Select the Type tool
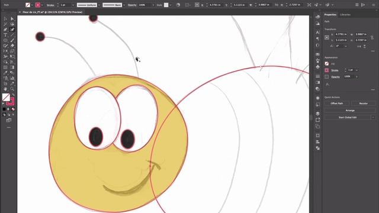 point(5,35)
